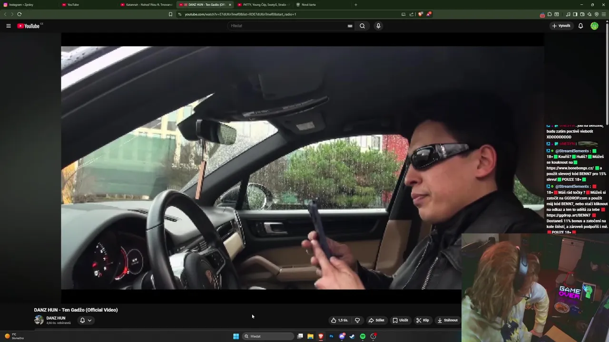Dislike the video with thumbs down
This screenshot has width=609, height=342.
tap(357, 320)
